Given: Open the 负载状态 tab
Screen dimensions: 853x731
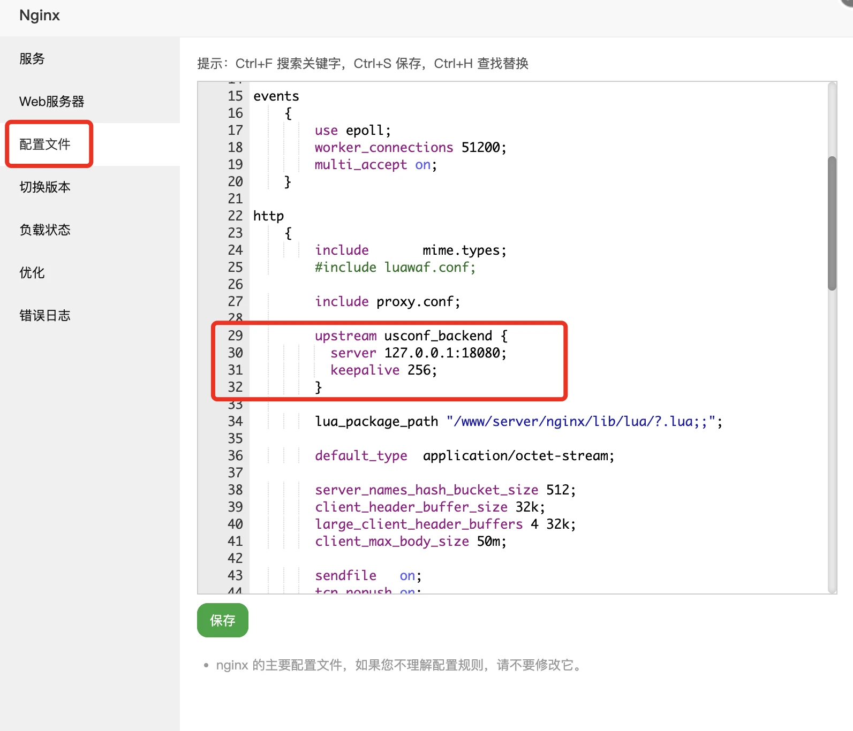Looking at the screenshot, I should 90,230.
